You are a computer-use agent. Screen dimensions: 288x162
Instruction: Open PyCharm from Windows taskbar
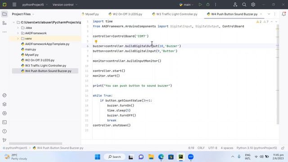181,157
